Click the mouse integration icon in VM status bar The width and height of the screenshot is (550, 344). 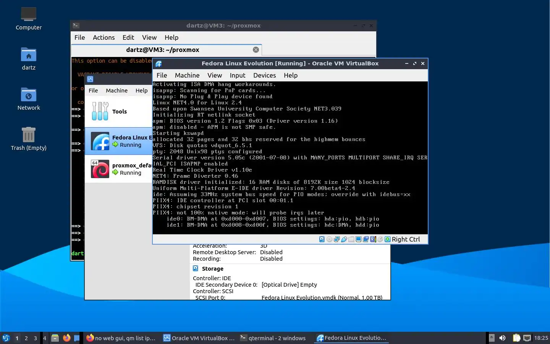coord(380,239)
